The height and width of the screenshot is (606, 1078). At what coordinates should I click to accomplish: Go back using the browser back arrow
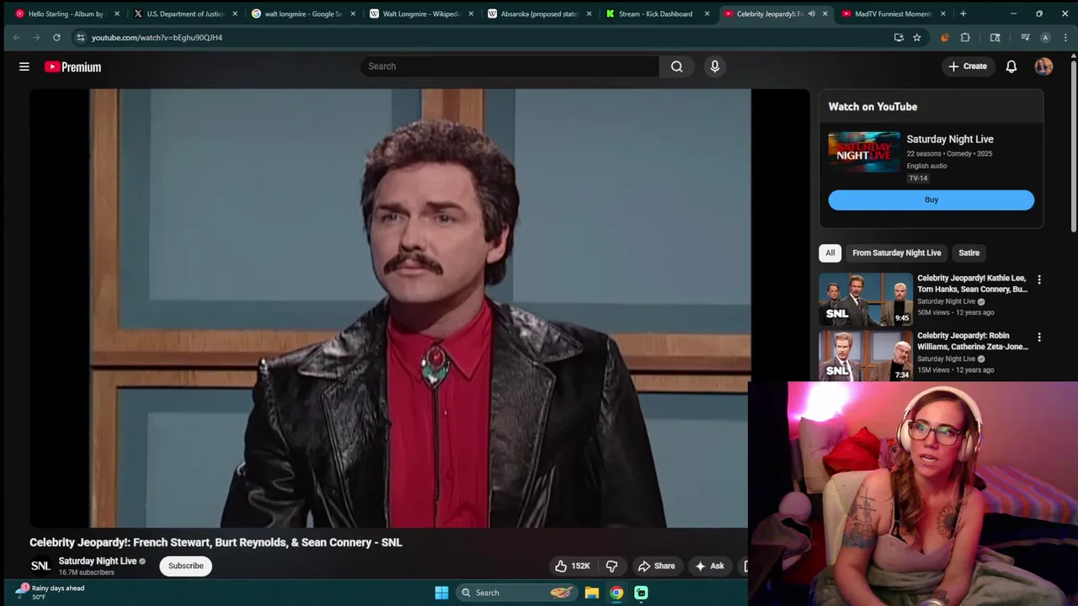(16, 37)
